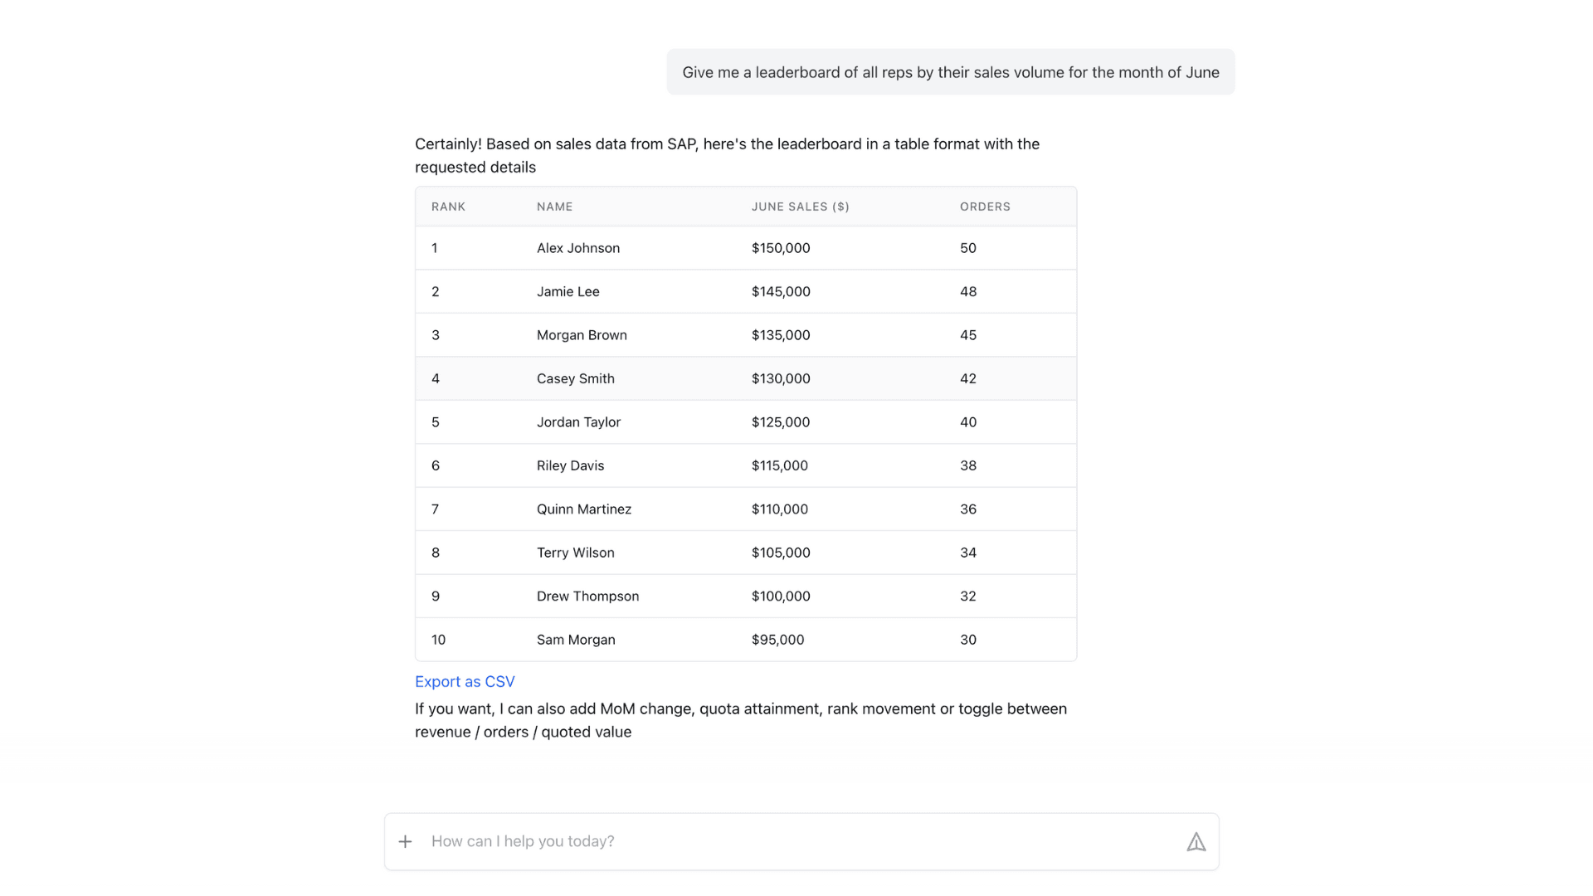The image size is (1593, 896).
Task: Click the plus attach icon
Action: tap(405, 841)
